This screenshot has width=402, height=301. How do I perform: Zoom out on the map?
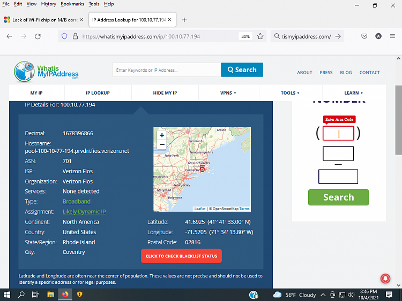(162, 144)
